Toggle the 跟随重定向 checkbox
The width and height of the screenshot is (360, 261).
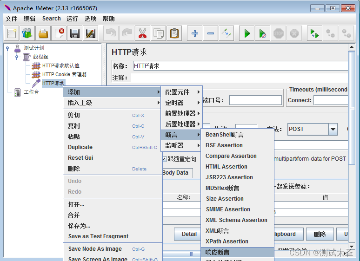tap(164, 159)
